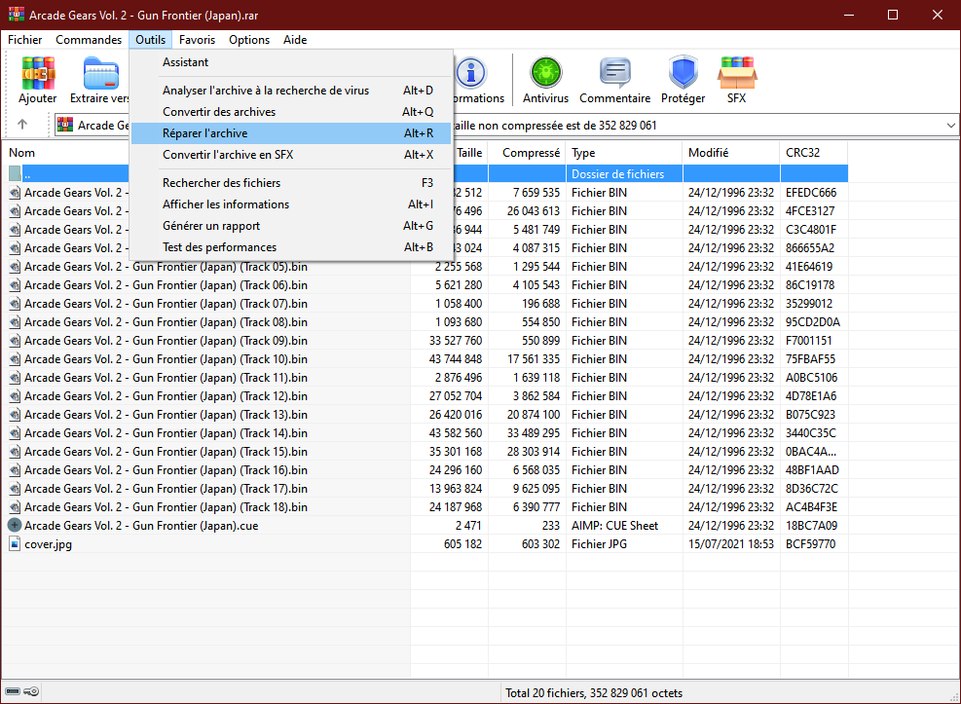Sort by the Compressé column header
Screen dimensions: 961x704
(x=527, y=153)
